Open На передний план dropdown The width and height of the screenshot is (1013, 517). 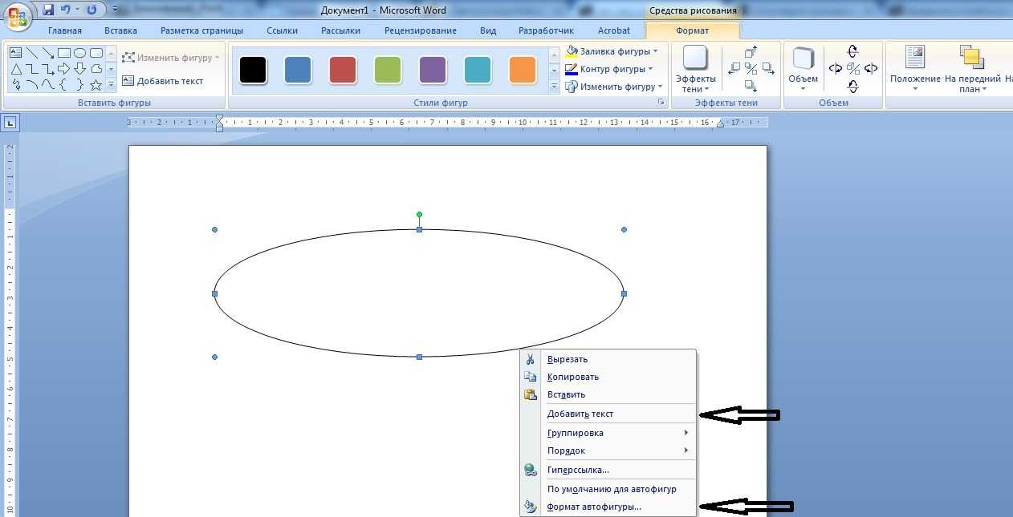(x=972, y=70)
